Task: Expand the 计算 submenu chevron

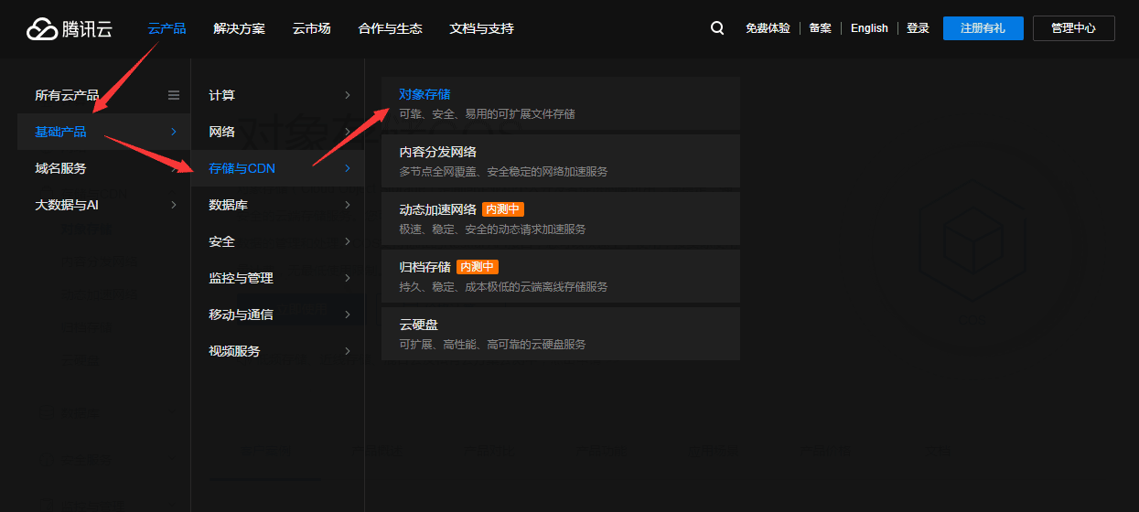Action: coord(348,95)
